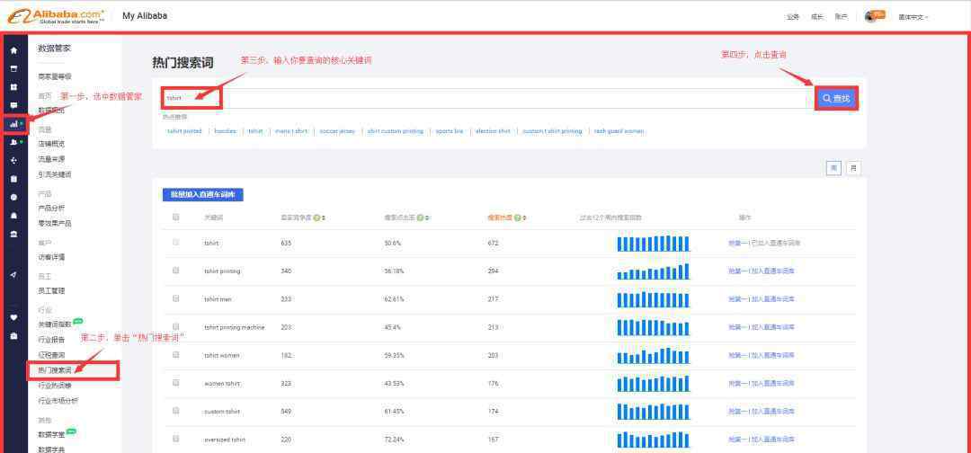Sort by the 卖家竞争度 column arrows
This screenshot has width=971, height=453.
click(324, 218)
